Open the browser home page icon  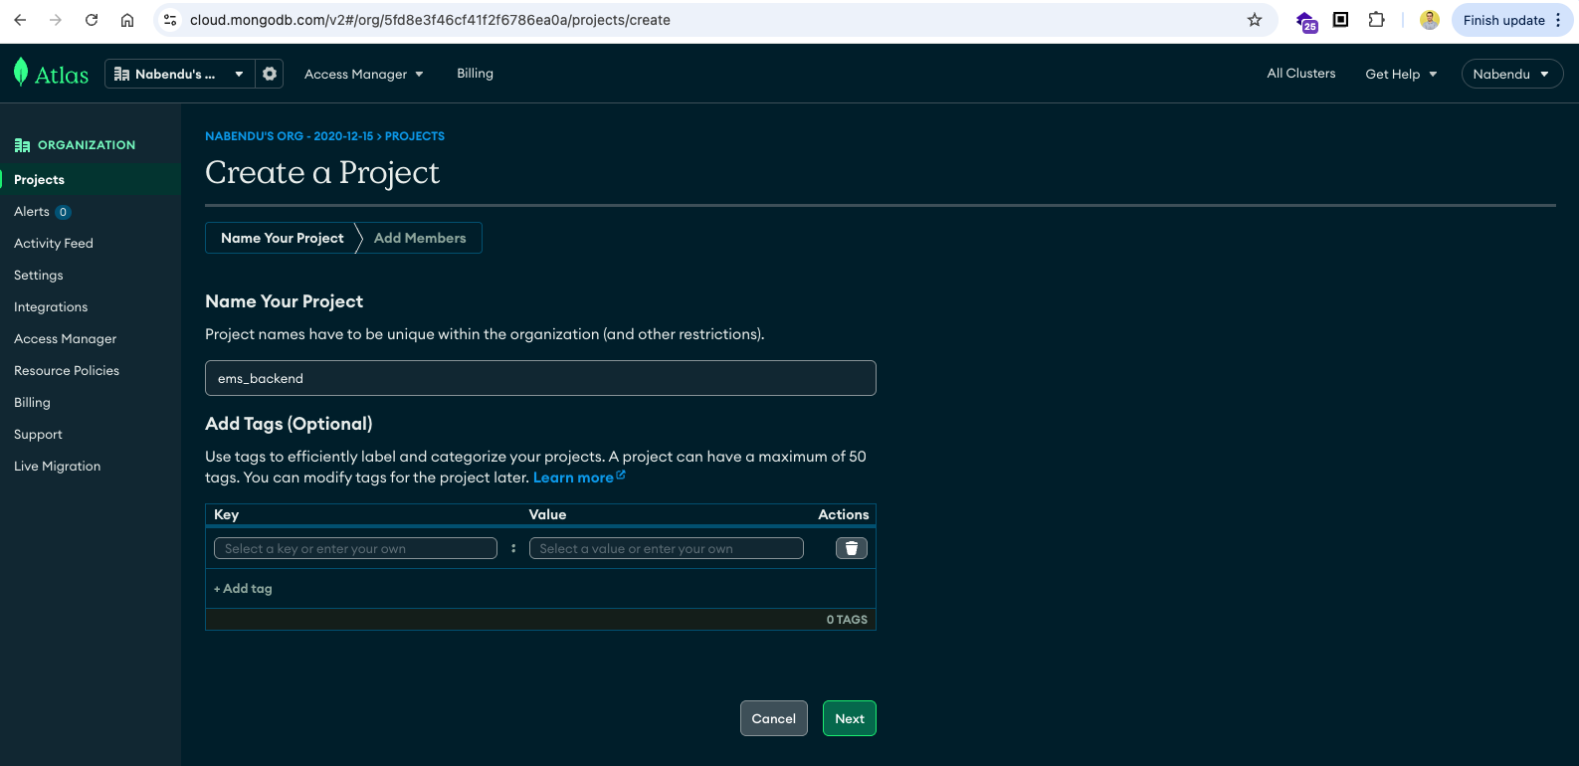coord(127,20)
